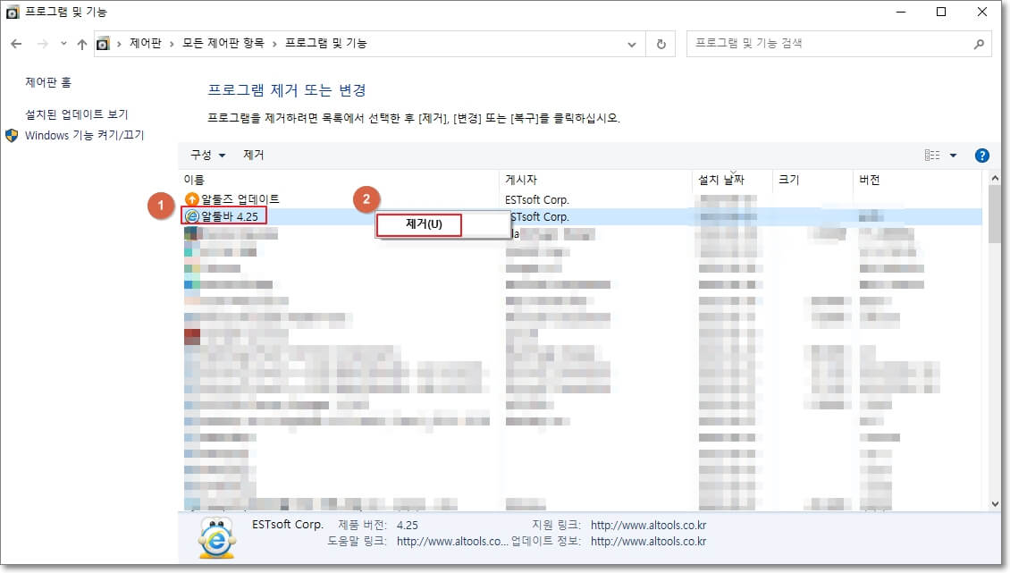
Task: Click the 제거 toolbar button
Action: (x=253, y=155)
